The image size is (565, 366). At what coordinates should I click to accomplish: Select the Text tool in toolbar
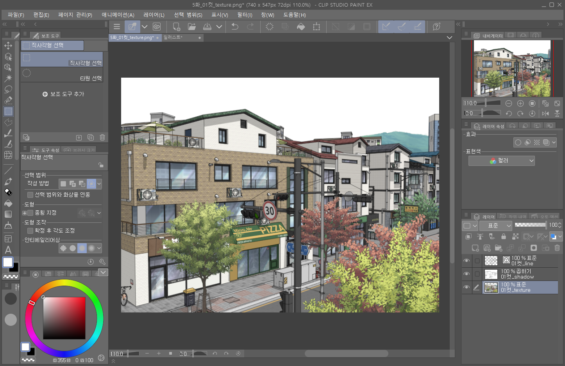(x=8, y=250)
